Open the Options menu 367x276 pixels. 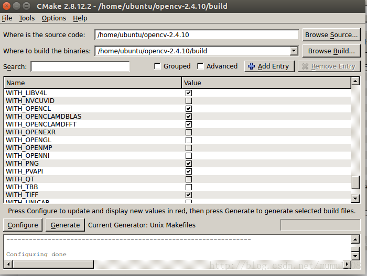54,18
